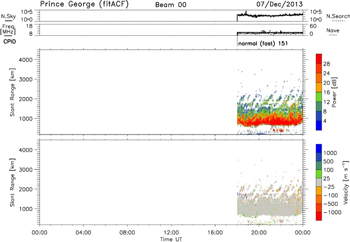350x242 pixels.
Task: Pick the red bottom segment of velocity colorbar
Action: click(x=319, y=216)
